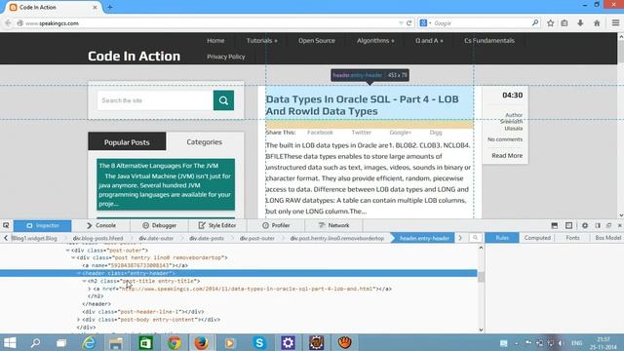This screenshot has width=624, height=351.
Task: Toggle responsive design mode icon
Action: click(x=568, y=225)
